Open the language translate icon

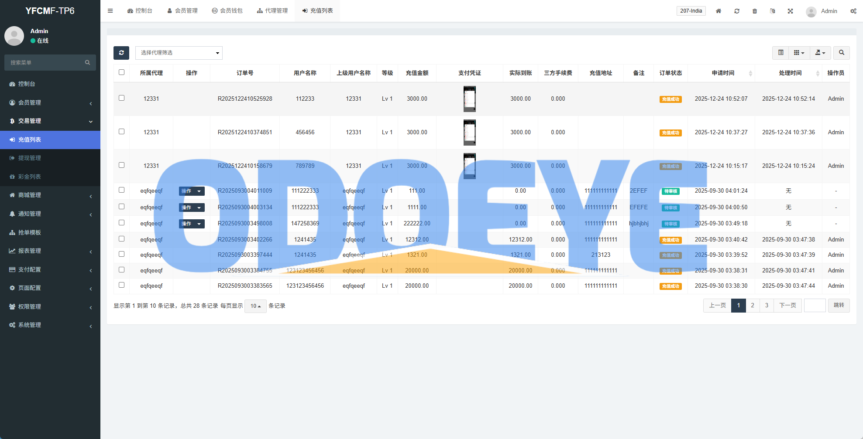pyautogui.click(x=772, y=11)
